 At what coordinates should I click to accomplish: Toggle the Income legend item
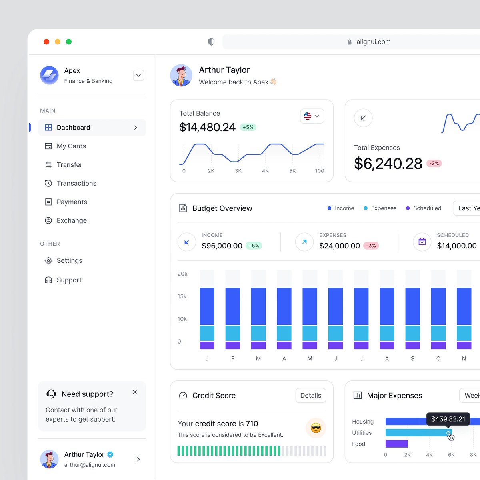[x=341, y=208]
